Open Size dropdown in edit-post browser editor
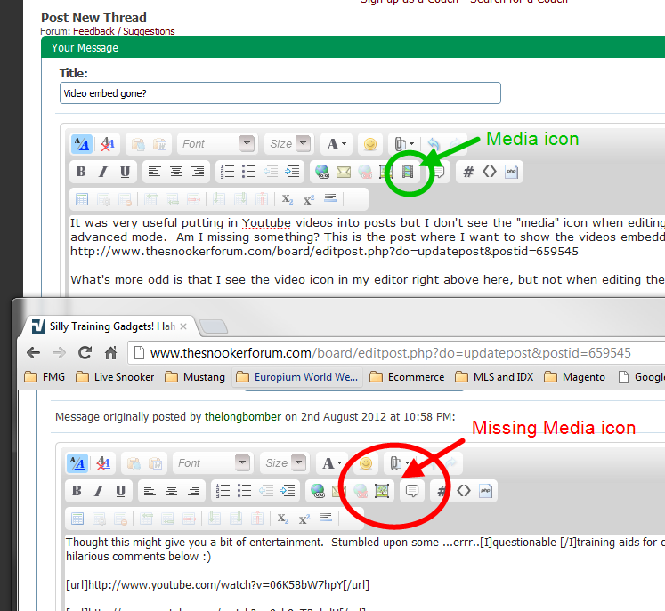This screenshot has height=611, width=665. click(286, 463)
